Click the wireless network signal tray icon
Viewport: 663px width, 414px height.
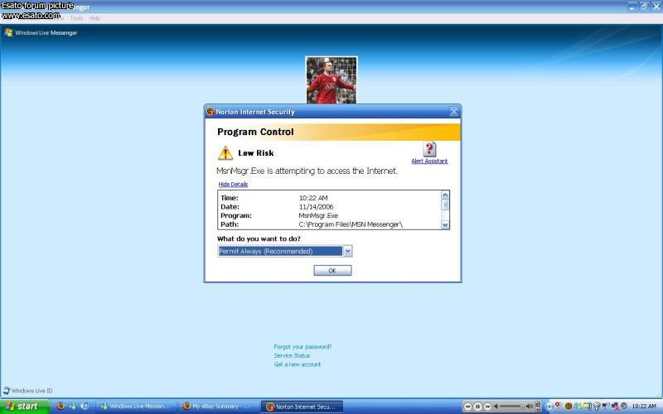(597, 407)
